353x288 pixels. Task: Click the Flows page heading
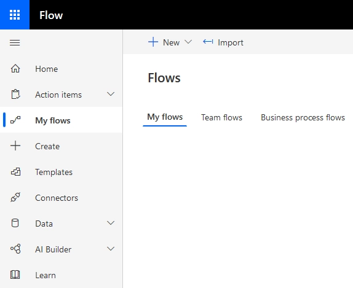tap(164, 78)
